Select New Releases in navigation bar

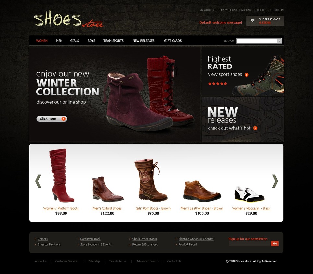pyautogui.click(x=143, y=41)
